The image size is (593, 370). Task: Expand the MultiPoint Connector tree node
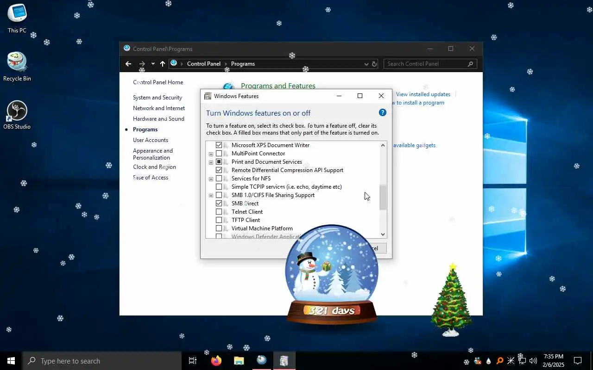211,154
